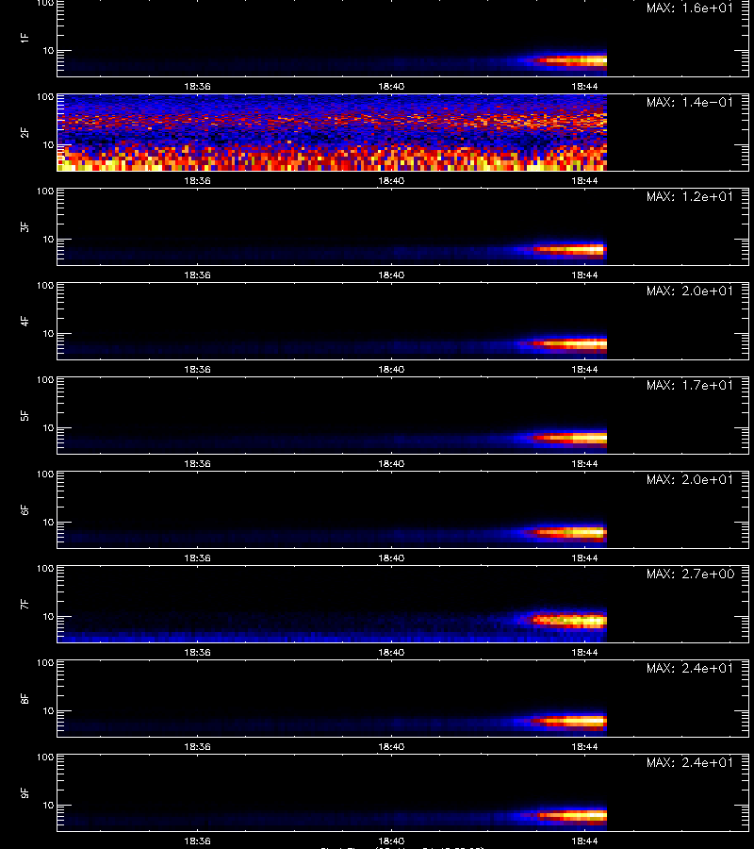Click the "10" y-axis label of panel 1F
This screenshot has height=849, width=754.
click(49, 50)
